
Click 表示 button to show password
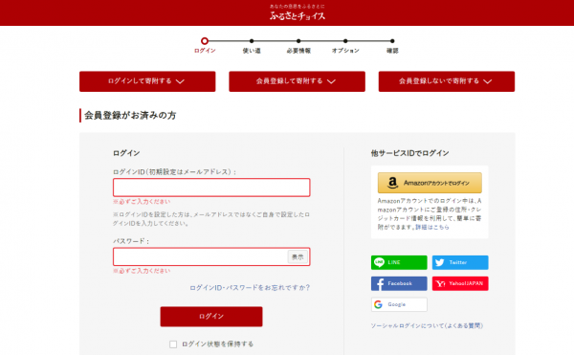[x=298, y=256]
